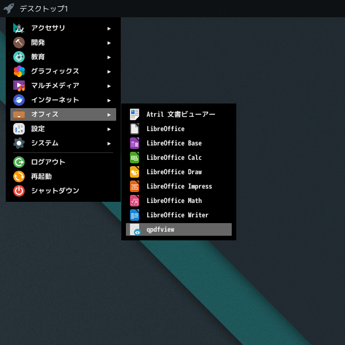
Task: Click the 開発 hammer icon
Action: (19, 43)
